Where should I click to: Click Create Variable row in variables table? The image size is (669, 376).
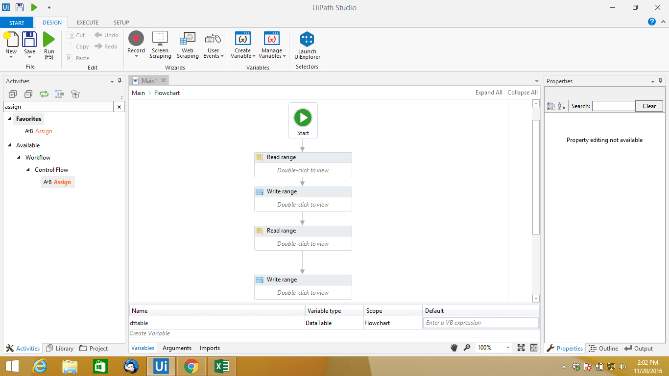[334, 333]
